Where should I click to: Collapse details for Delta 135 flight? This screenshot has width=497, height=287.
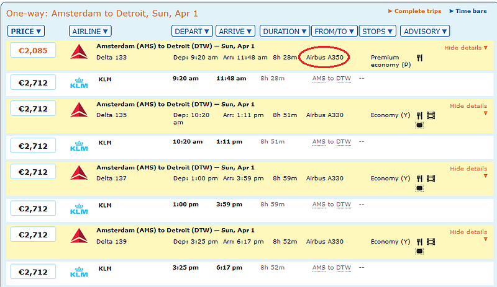pos(468,109)
